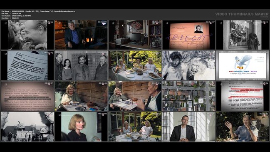Viewport: 270px width, 152px height.
Task: Select thumbnail of man in dark suit
Action: coord(189,127)
